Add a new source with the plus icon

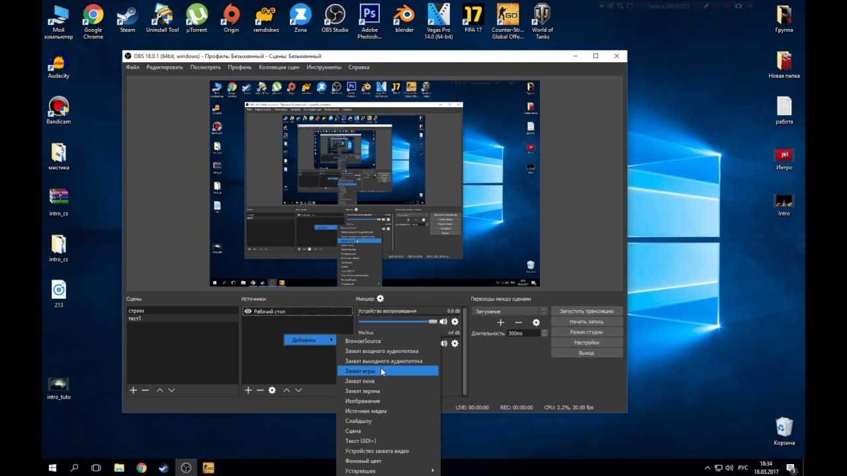pos(248,390)
